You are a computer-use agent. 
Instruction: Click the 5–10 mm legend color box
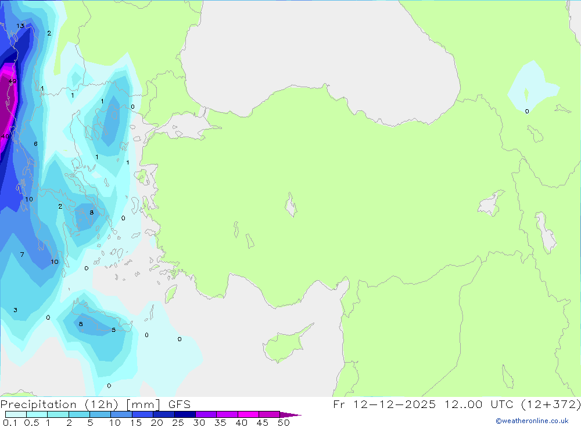100,414
